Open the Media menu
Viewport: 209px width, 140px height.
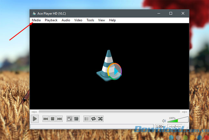pyautogui.click(x=36, y=20)
